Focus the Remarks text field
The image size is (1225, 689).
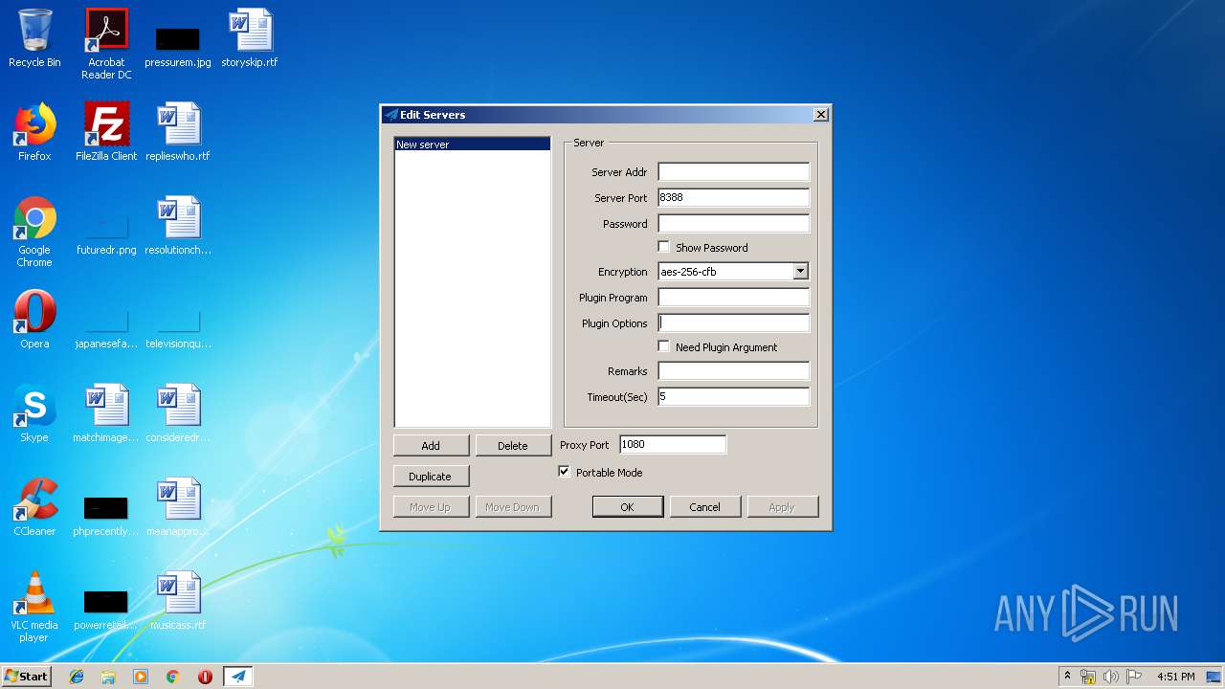click(733, 371)
